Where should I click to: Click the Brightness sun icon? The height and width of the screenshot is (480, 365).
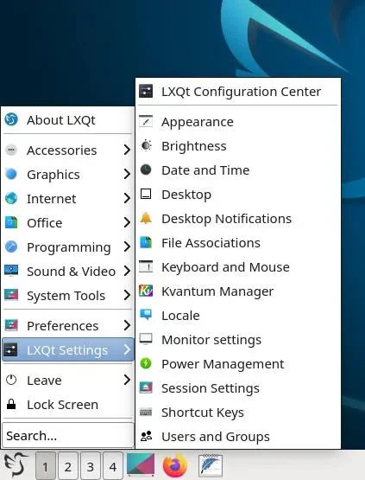(x=146, y=145)
